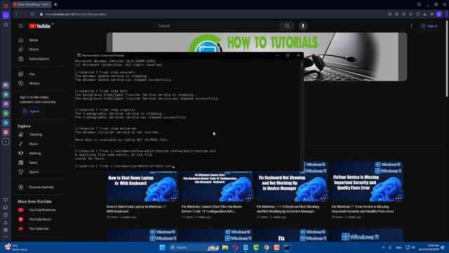
Task: Focus the YouTube search field
Action: (217, 26)
